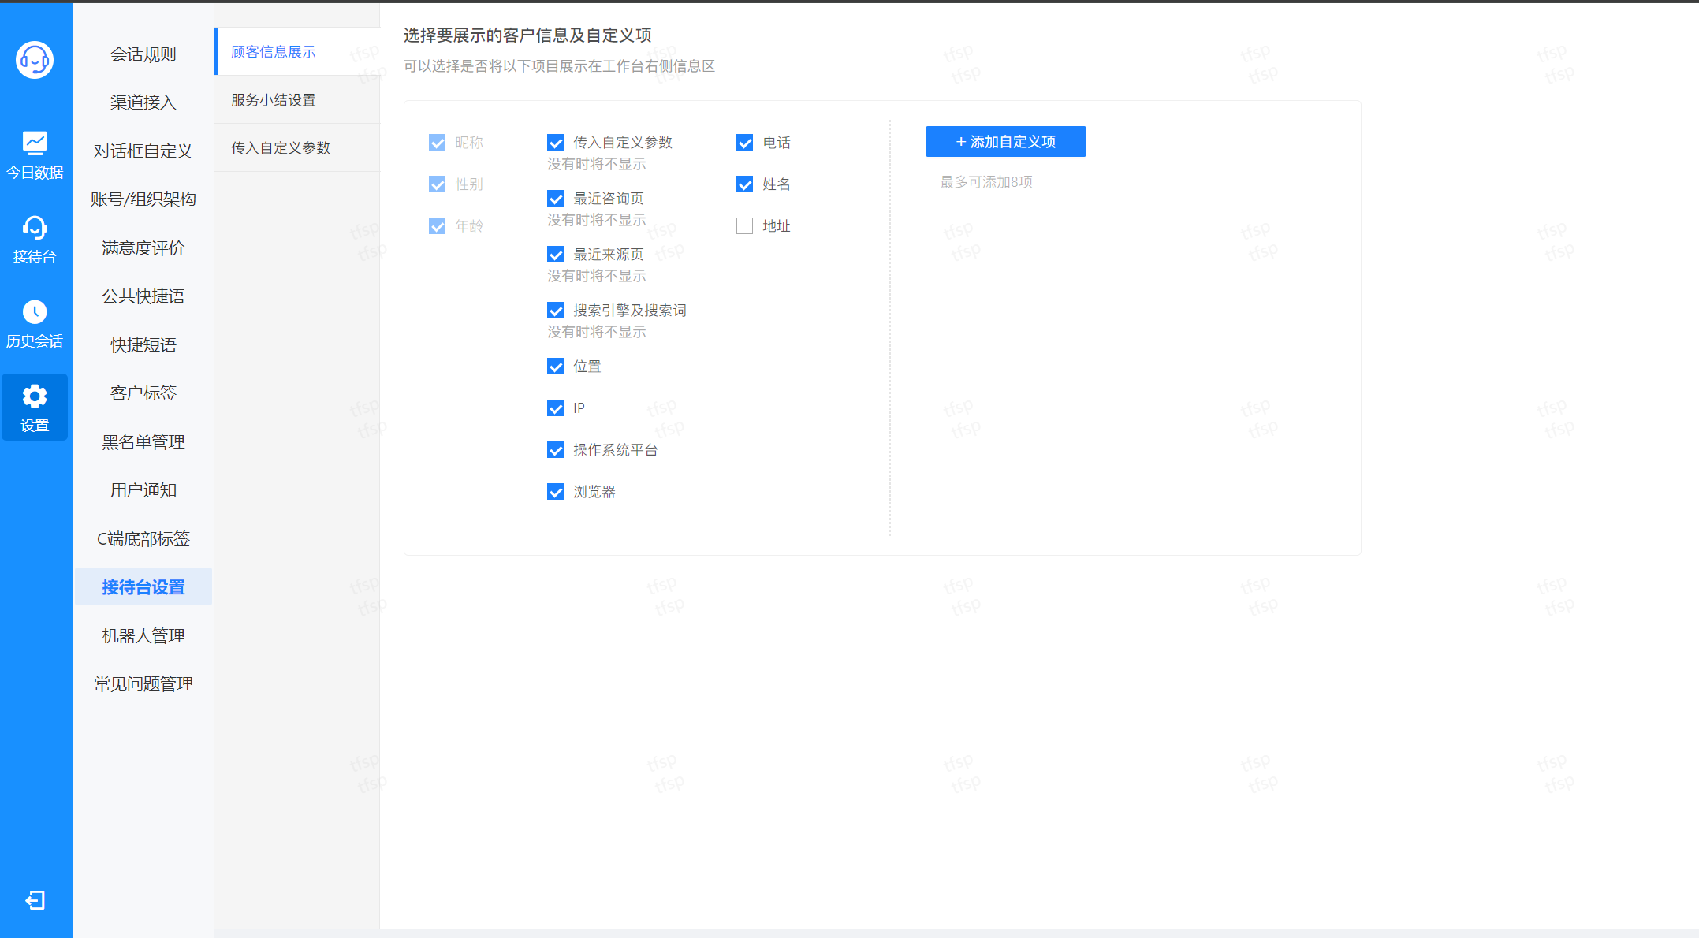Image resolution: width=1699 pixels, height=938 pixels.
Task: Open the 会话规则 menu item
Action: [x=143, y=54]
